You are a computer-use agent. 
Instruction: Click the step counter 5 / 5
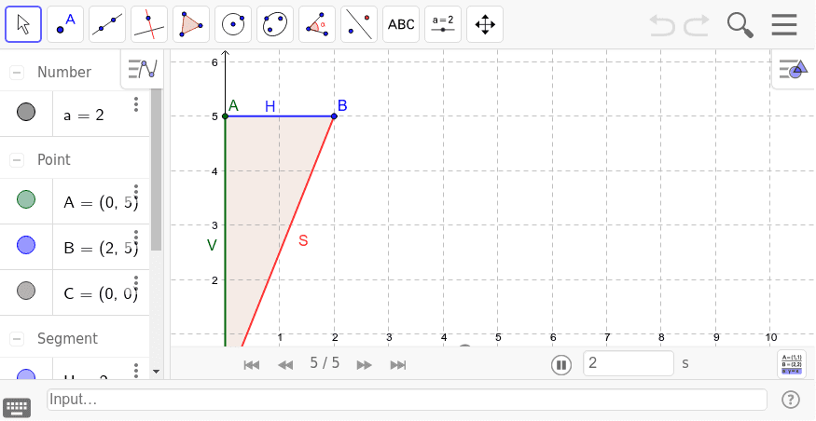[325, 363]
